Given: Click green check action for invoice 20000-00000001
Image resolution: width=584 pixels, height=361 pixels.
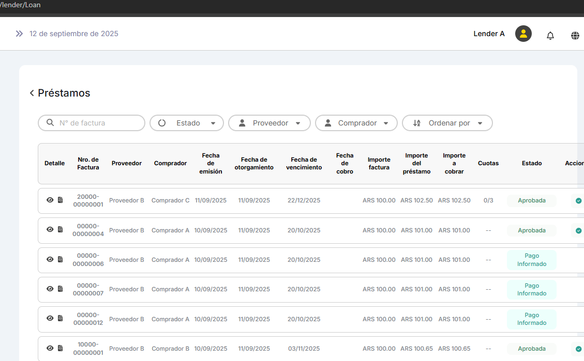Looking at the screenshot, I should tap(578, 201).
